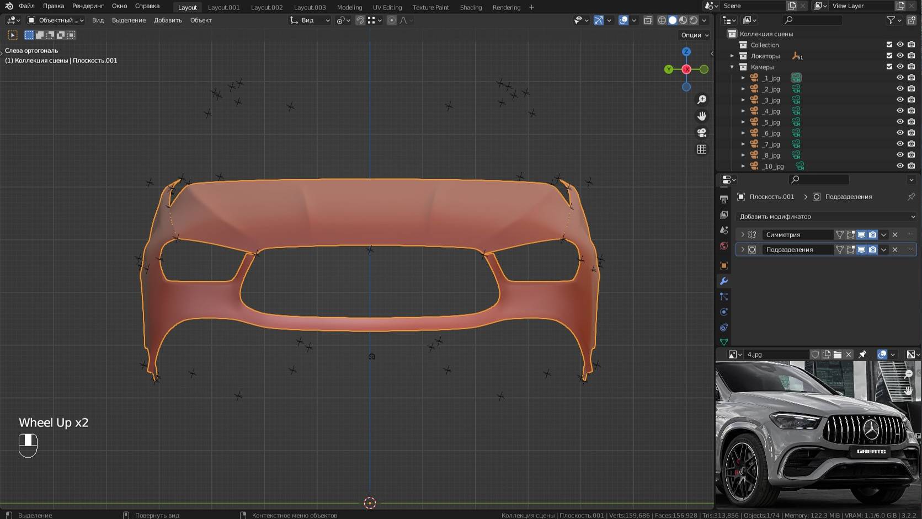Click the Объект menu in the viewport header

click(201, 20)
